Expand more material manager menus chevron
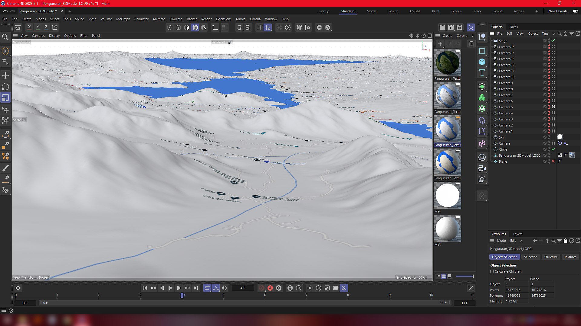Image resolution: width=581 pixels, height=326 pixels. point(473,36)
